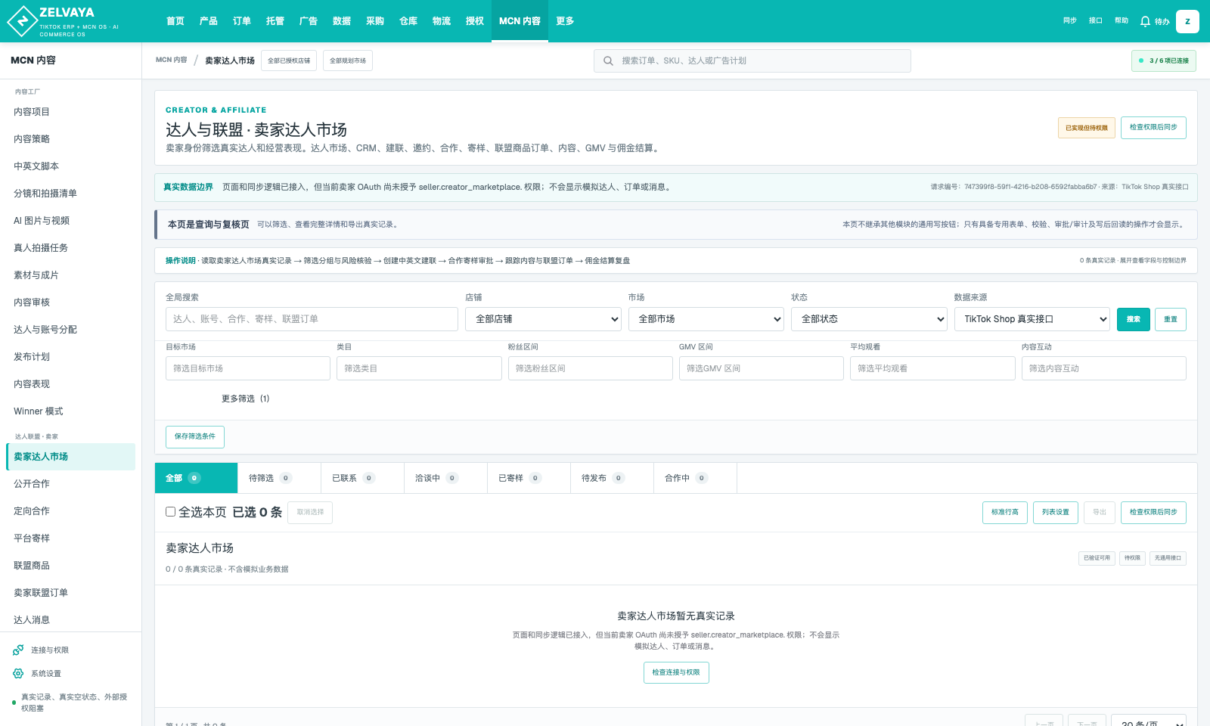Image resolution: width=1210 pixels, height=726 pixels.
Task: Focus the 筛选GMV 区间 input
Action: pos(762,368)
